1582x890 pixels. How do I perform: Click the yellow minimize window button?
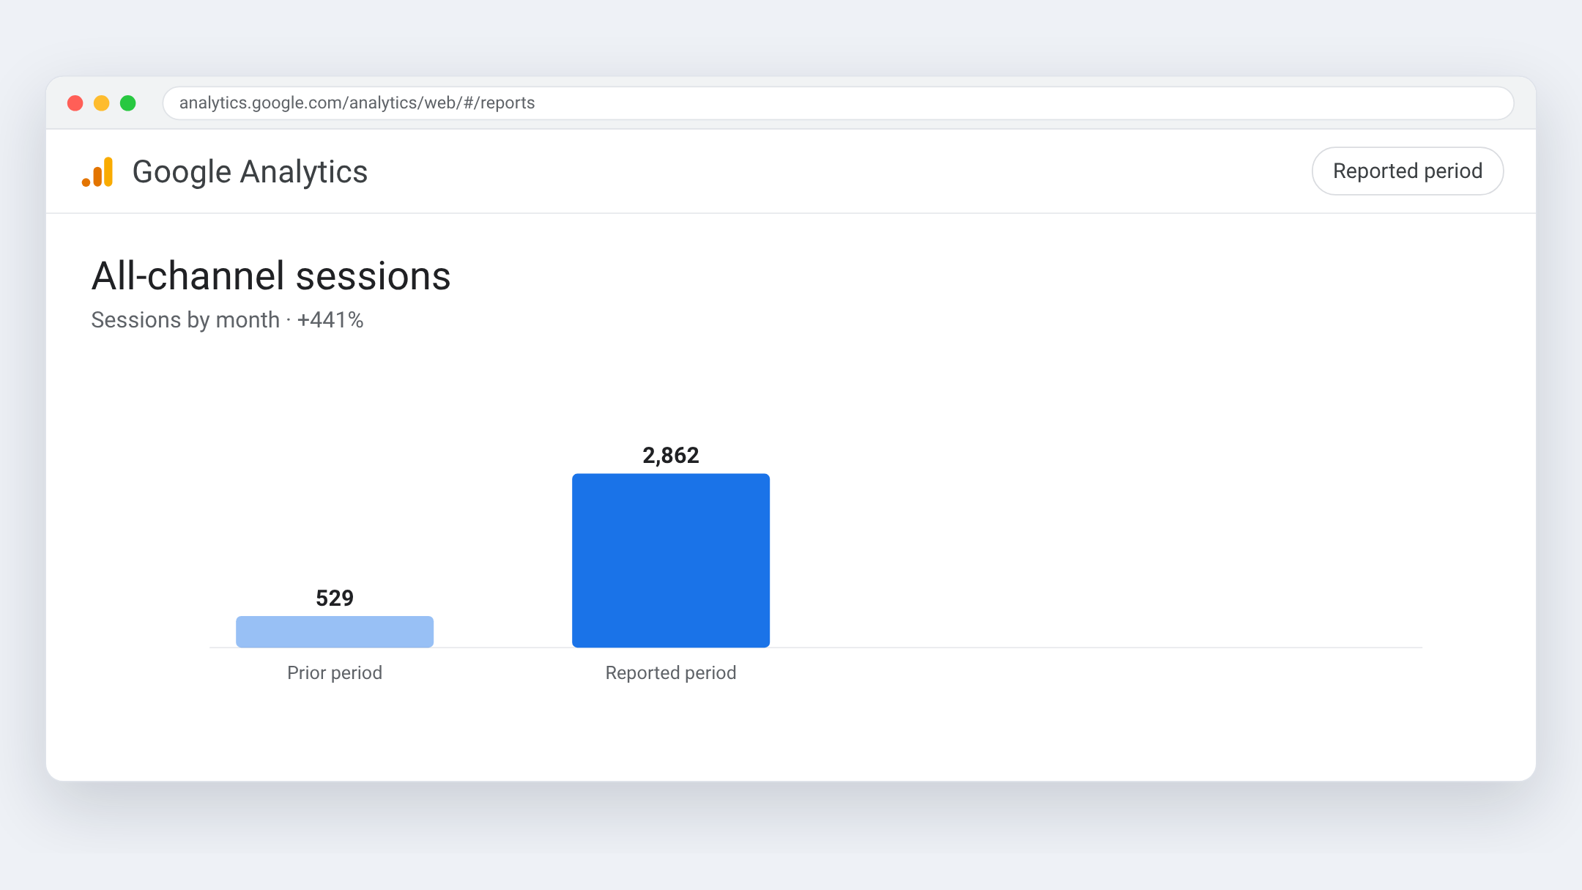[x=102, y=103]
